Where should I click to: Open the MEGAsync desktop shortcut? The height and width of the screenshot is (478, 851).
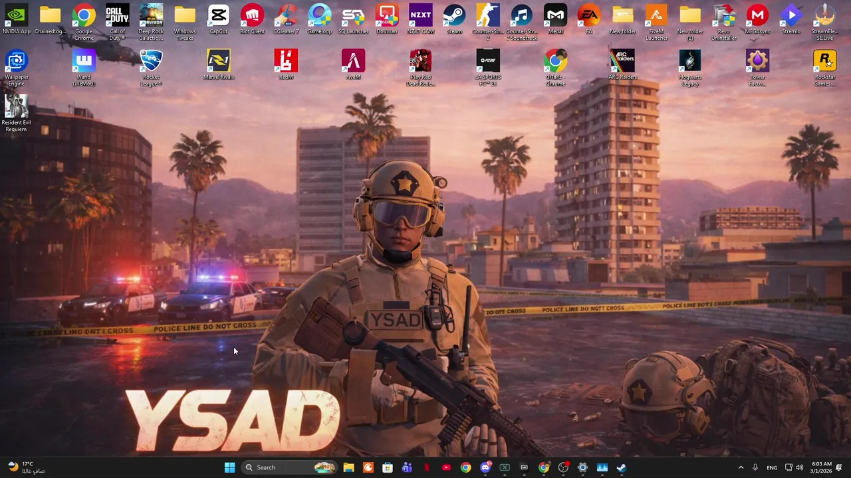(757, 19)
